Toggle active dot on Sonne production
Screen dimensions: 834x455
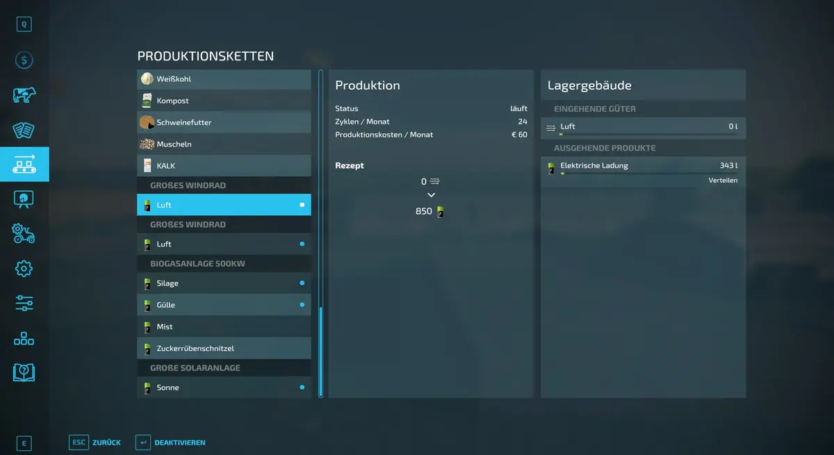click(x=302, y=388)
